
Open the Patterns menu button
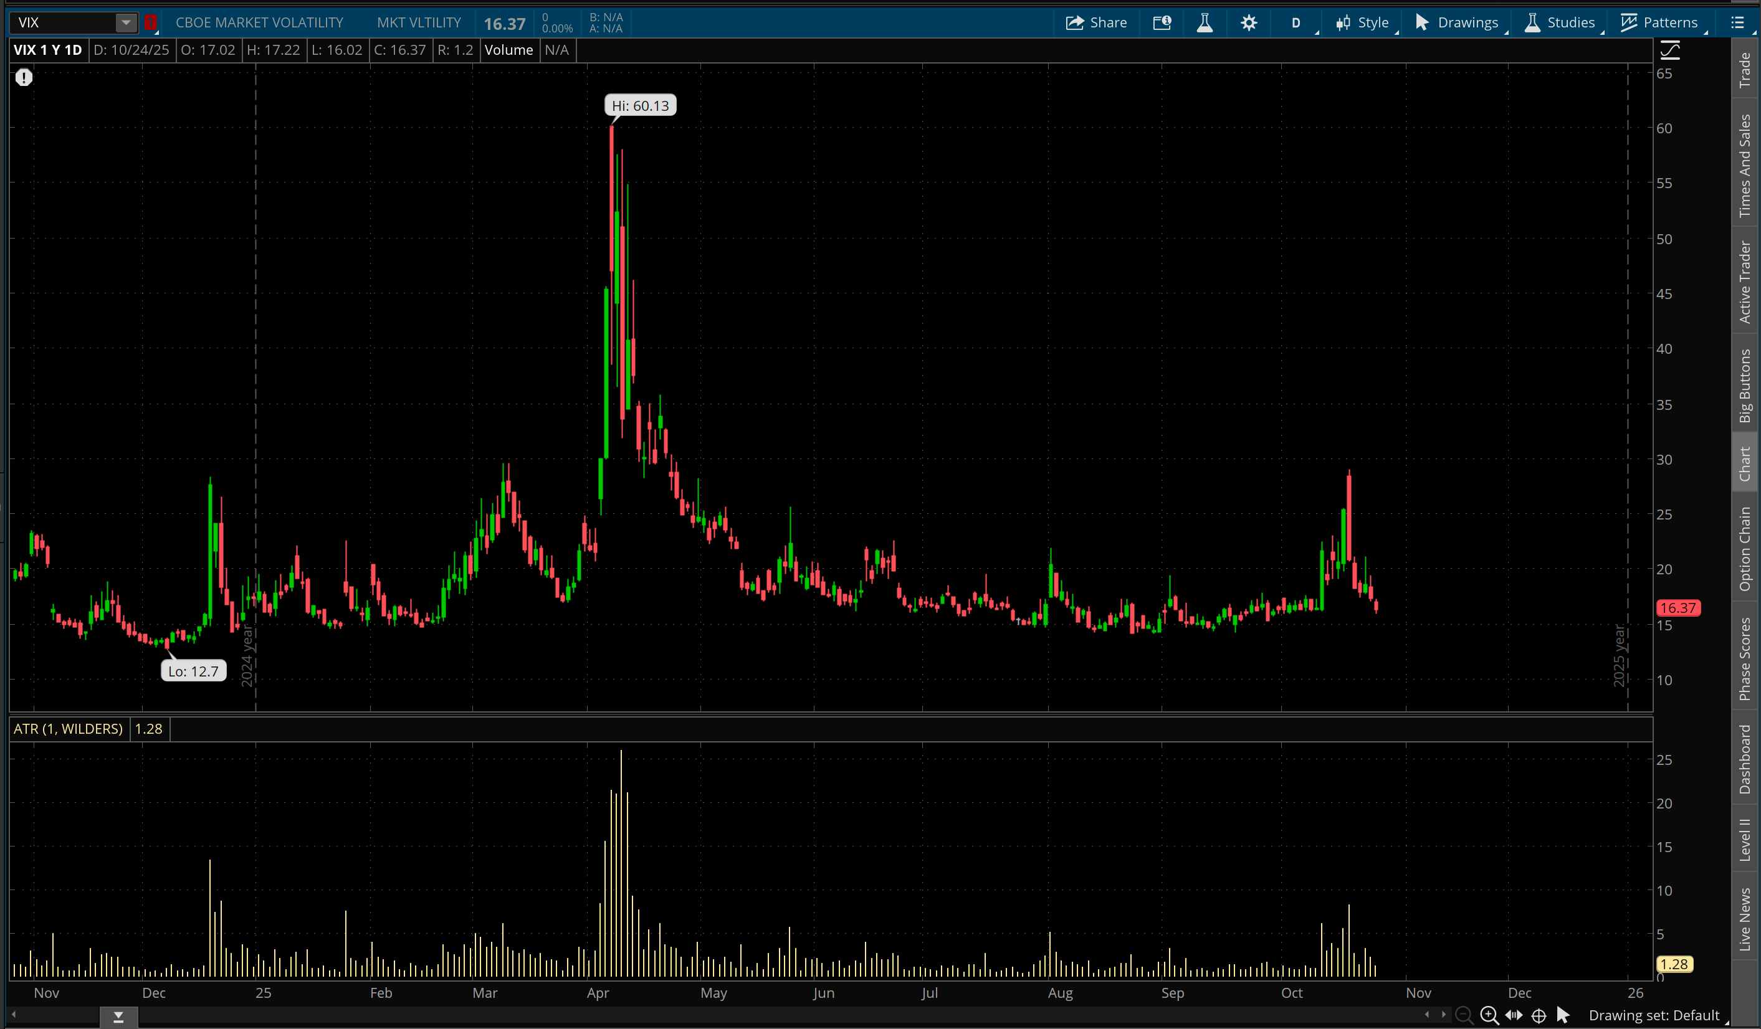coord(1659,23)
